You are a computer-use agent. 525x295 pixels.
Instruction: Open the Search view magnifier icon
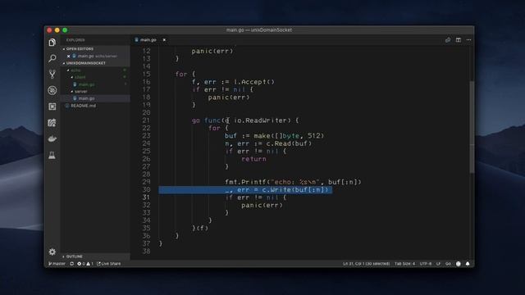(52, 58)
